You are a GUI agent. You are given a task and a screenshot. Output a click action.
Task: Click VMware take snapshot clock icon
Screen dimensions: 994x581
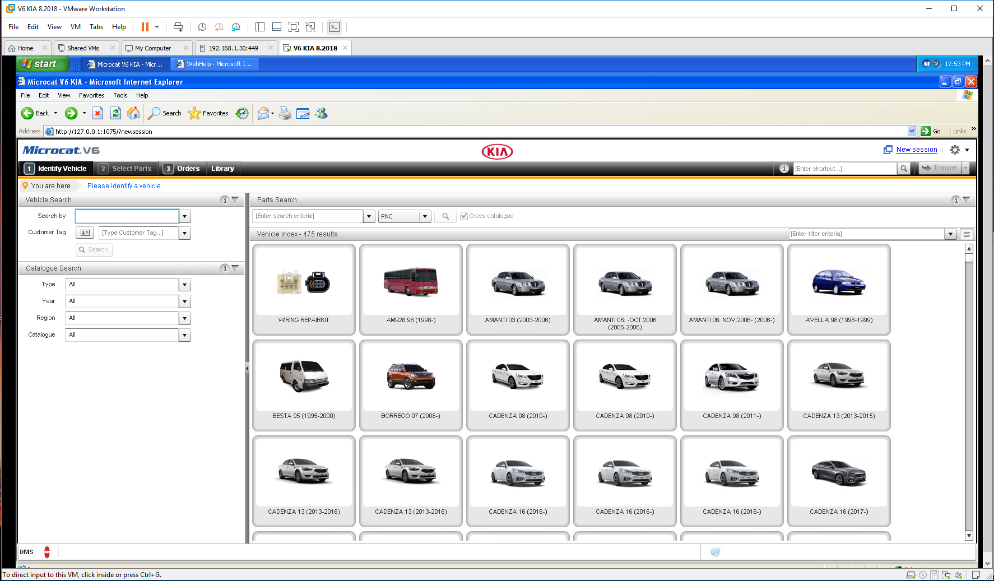(202, 27)
